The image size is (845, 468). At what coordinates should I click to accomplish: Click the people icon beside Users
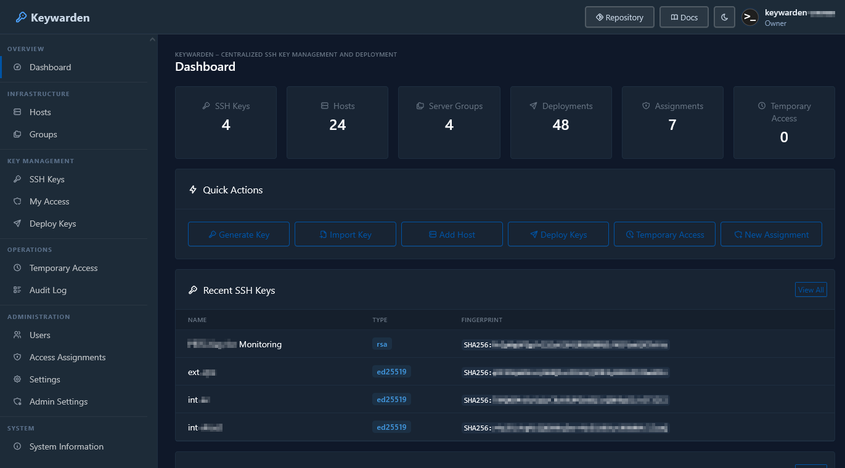tap(17, 335)
